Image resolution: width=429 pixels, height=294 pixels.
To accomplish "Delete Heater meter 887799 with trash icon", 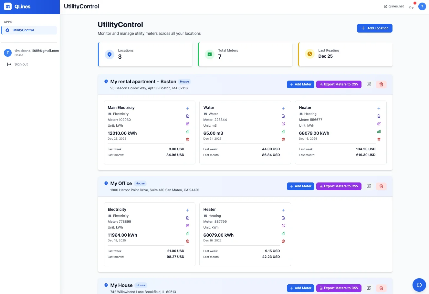I will click(283, 241).
